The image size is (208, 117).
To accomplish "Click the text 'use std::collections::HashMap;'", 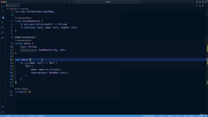I will tap(35, 12).
